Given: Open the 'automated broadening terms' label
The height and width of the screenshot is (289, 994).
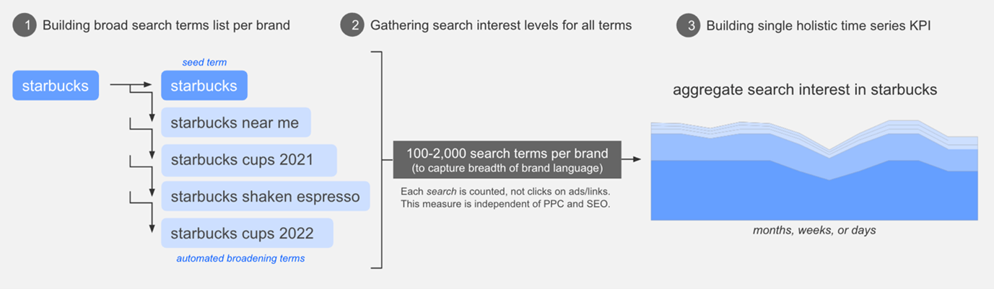Looking at the screenshot, I should coord(240,258).
